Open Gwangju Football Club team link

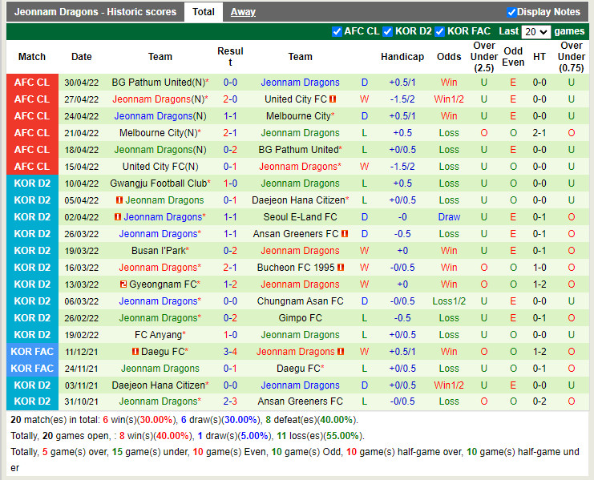[x=159, y=184]
